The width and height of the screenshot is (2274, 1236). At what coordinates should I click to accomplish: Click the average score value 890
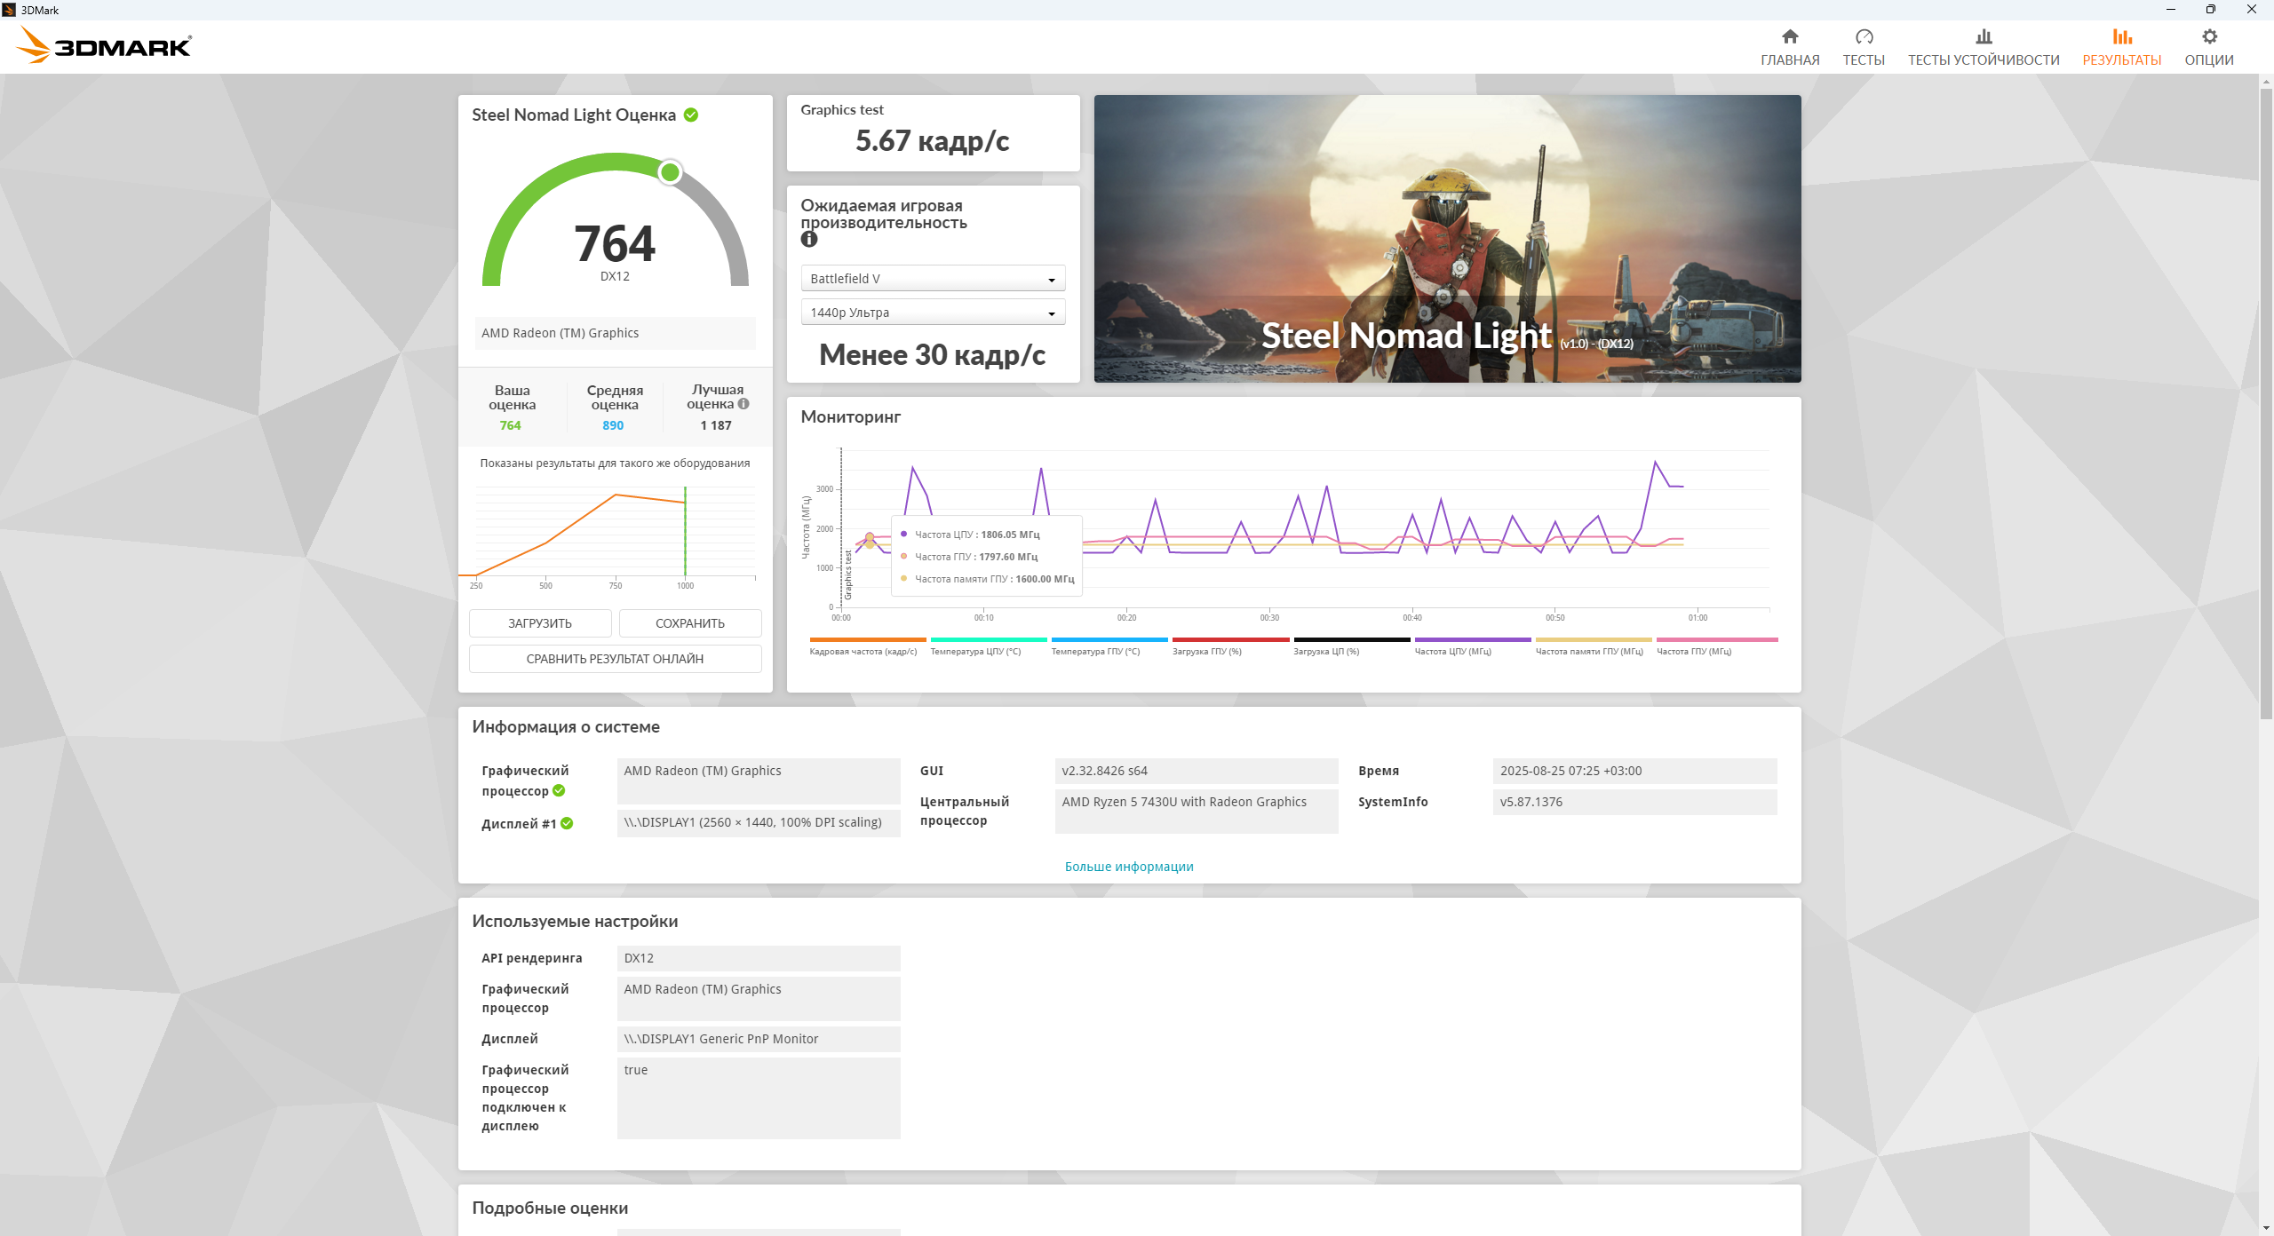click(x=613, y=425)
